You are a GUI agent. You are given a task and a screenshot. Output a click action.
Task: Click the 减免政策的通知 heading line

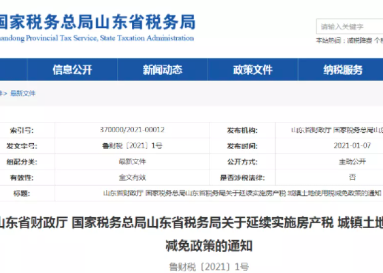pos(209,246)
